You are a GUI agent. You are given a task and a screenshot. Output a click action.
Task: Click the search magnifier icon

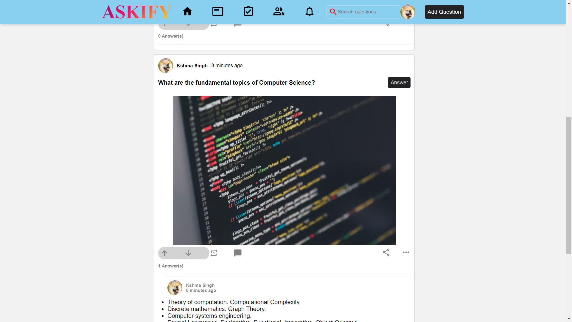click(x=333, y=12)
